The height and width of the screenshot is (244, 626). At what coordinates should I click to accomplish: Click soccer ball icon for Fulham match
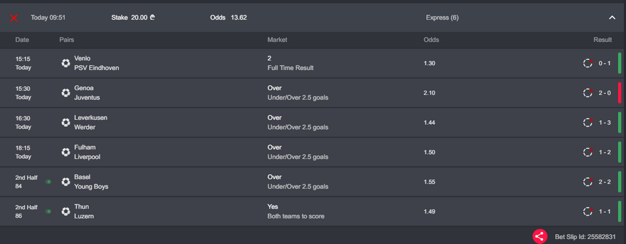pyautogui.click(x=65, y=152)
